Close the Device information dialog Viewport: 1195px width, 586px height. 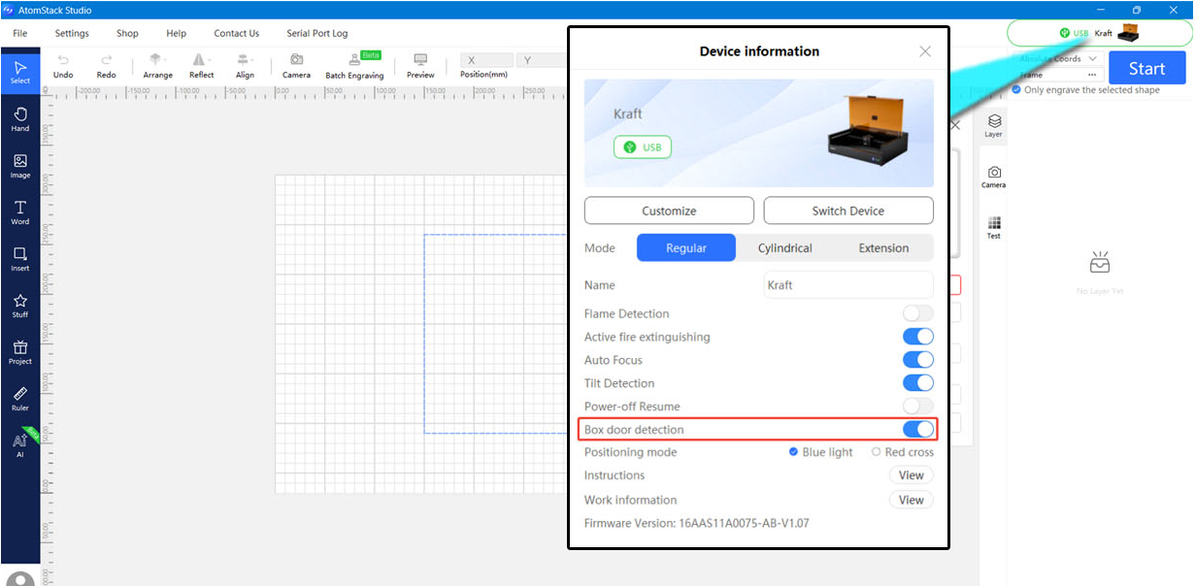point(925,51)
